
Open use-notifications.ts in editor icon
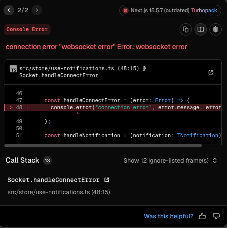pyautogui.click(x=211, y=72)
